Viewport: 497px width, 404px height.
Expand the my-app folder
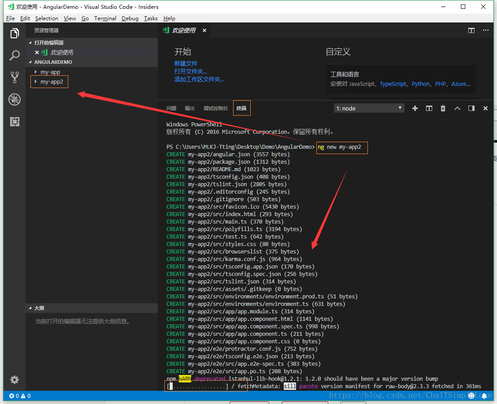pos(50,72)
